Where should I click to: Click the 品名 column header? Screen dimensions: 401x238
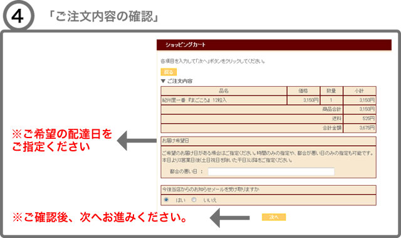click(224, 90)
